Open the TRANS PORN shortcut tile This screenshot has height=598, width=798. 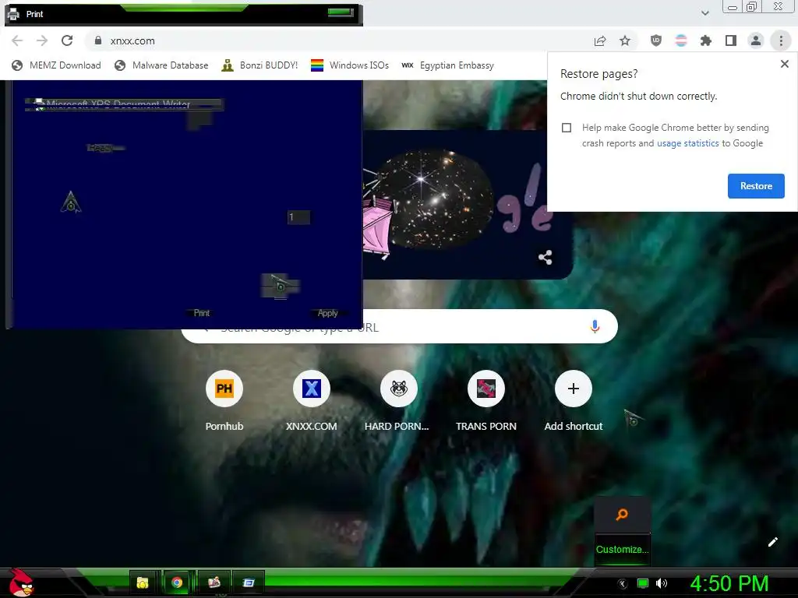pyautogui.click(x=486, y=401)
